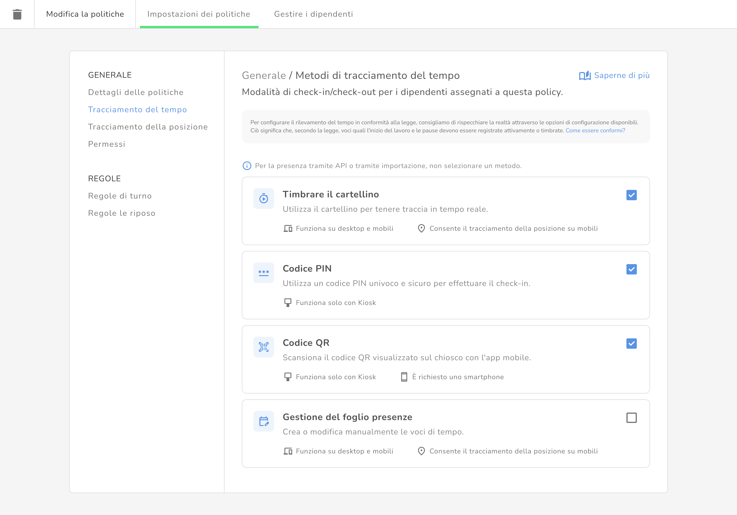
Task: Go to Regole di turno settings
Action: coord(120,196)
